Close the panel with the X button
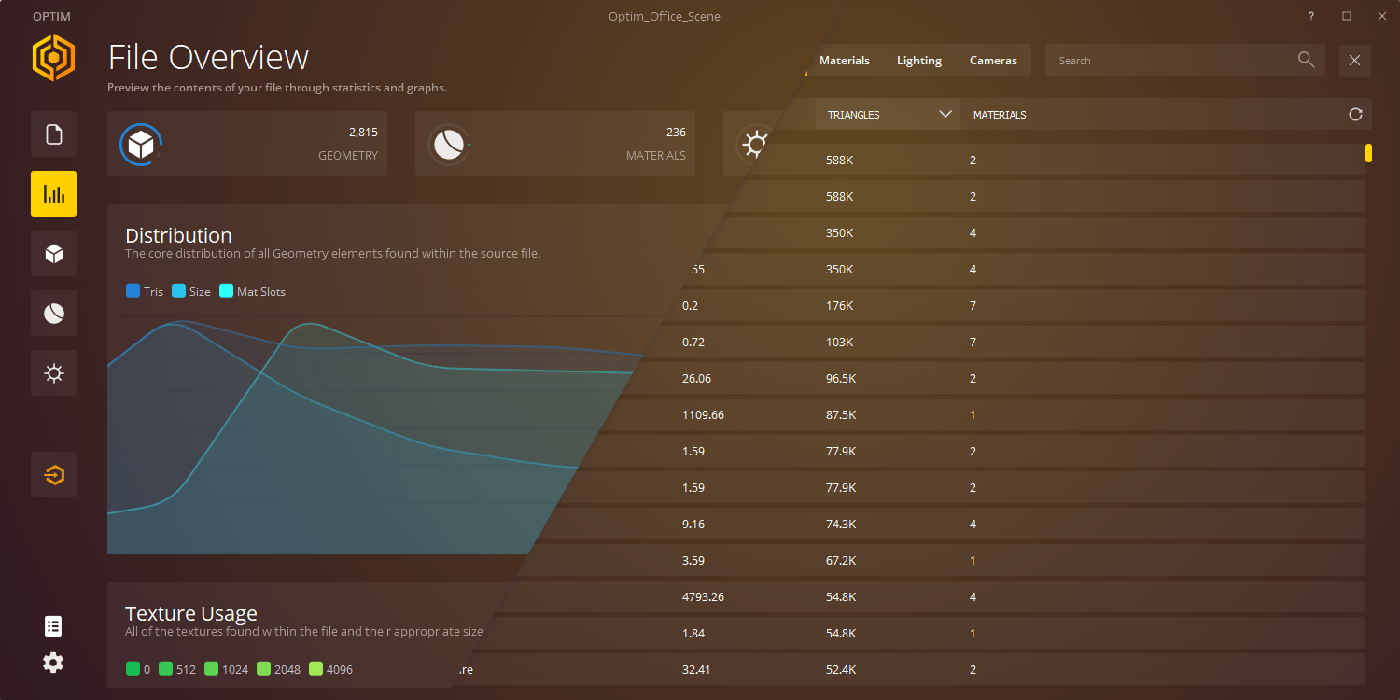This screenshot has height=700, width=1400. tap(1354, 61)
